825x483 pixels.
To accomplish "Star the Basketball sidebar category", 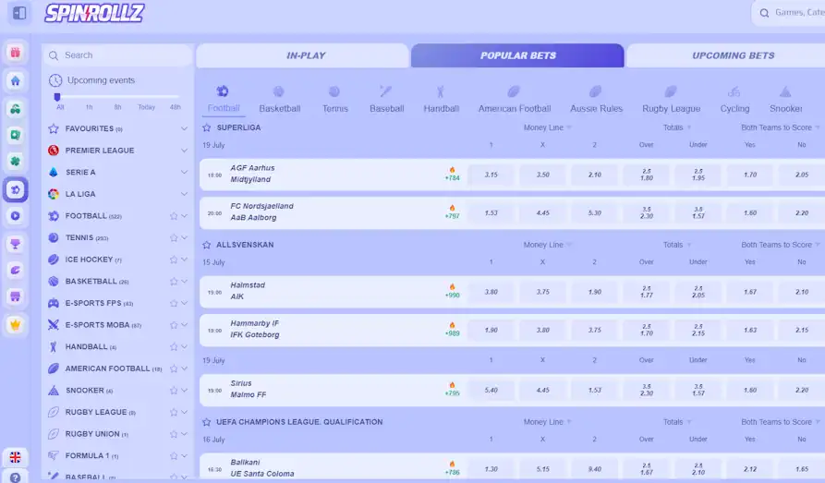I will [x=174, y=282].
